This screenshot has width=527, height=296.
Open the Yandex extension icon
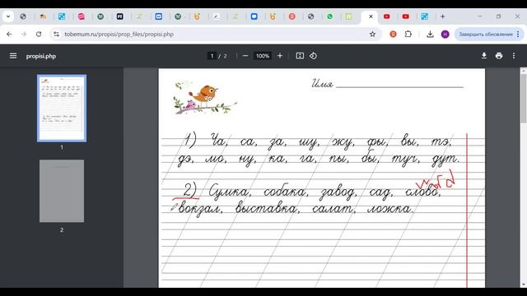393,34
